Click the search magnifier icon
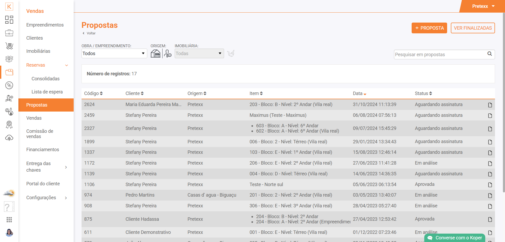This screenshot has width=505, height=242. [489, 54]
